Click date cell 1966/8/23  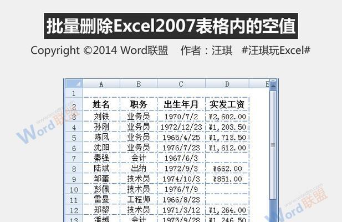[181, 199]
